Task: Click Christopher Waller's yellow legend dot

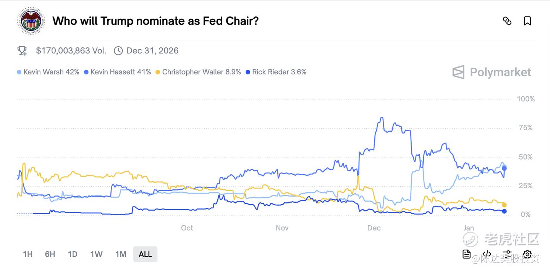Action: coord(158,72)
